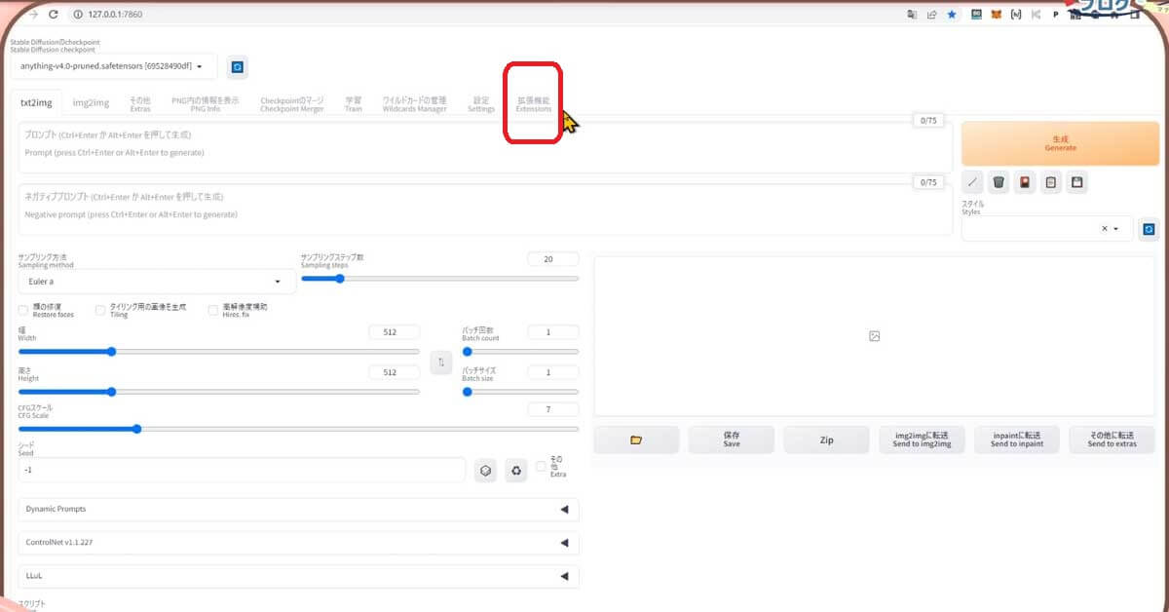
Task: Reuse last seed via recycle icon
Action: point(516,471)
